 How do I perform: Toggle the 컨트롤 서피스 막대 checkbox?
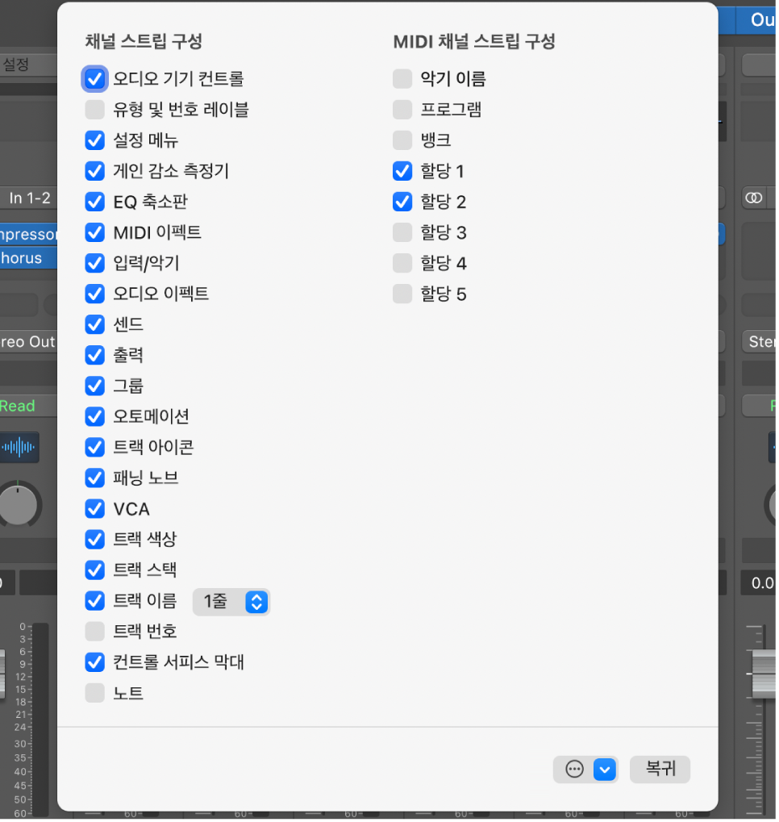click(95, 662)
